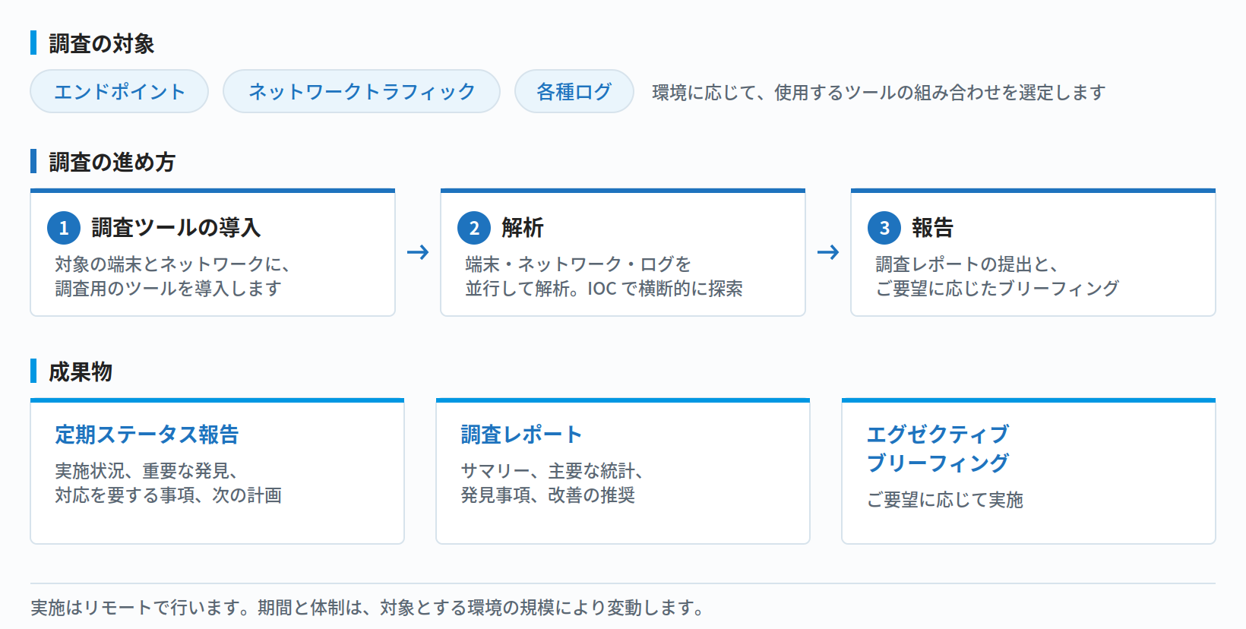Select the 成果物 section heading
The width and height of the screenshot is (1246, 629).
[x=81, y=371]
